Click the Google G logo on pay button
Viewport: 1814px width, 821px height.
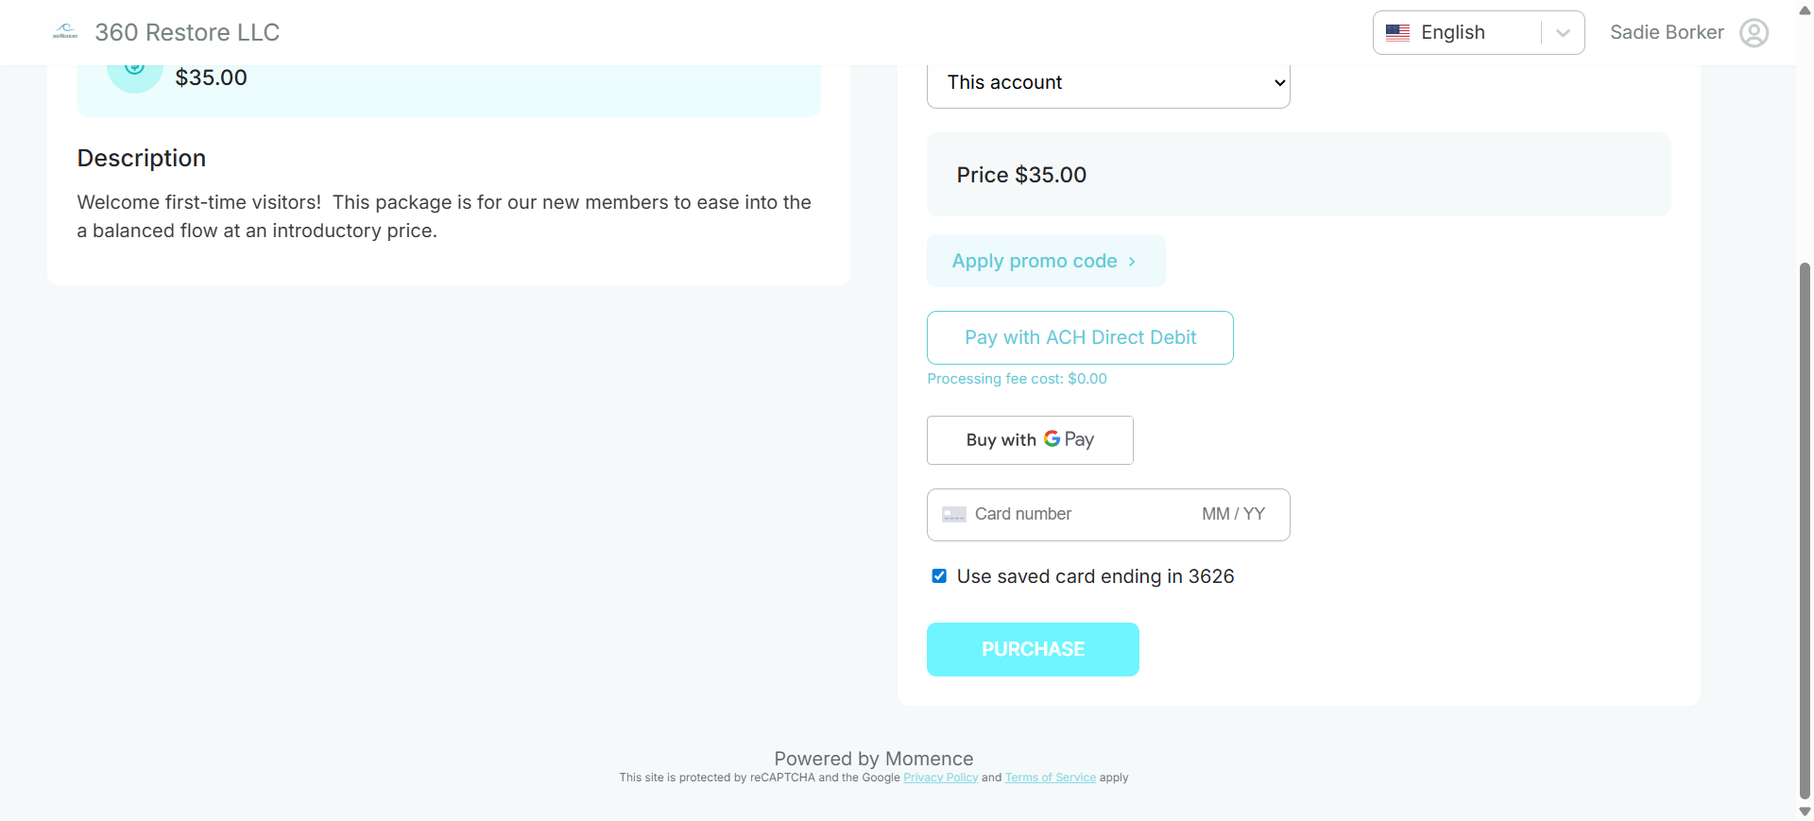pyautogui.click(x=1052, y=439)
